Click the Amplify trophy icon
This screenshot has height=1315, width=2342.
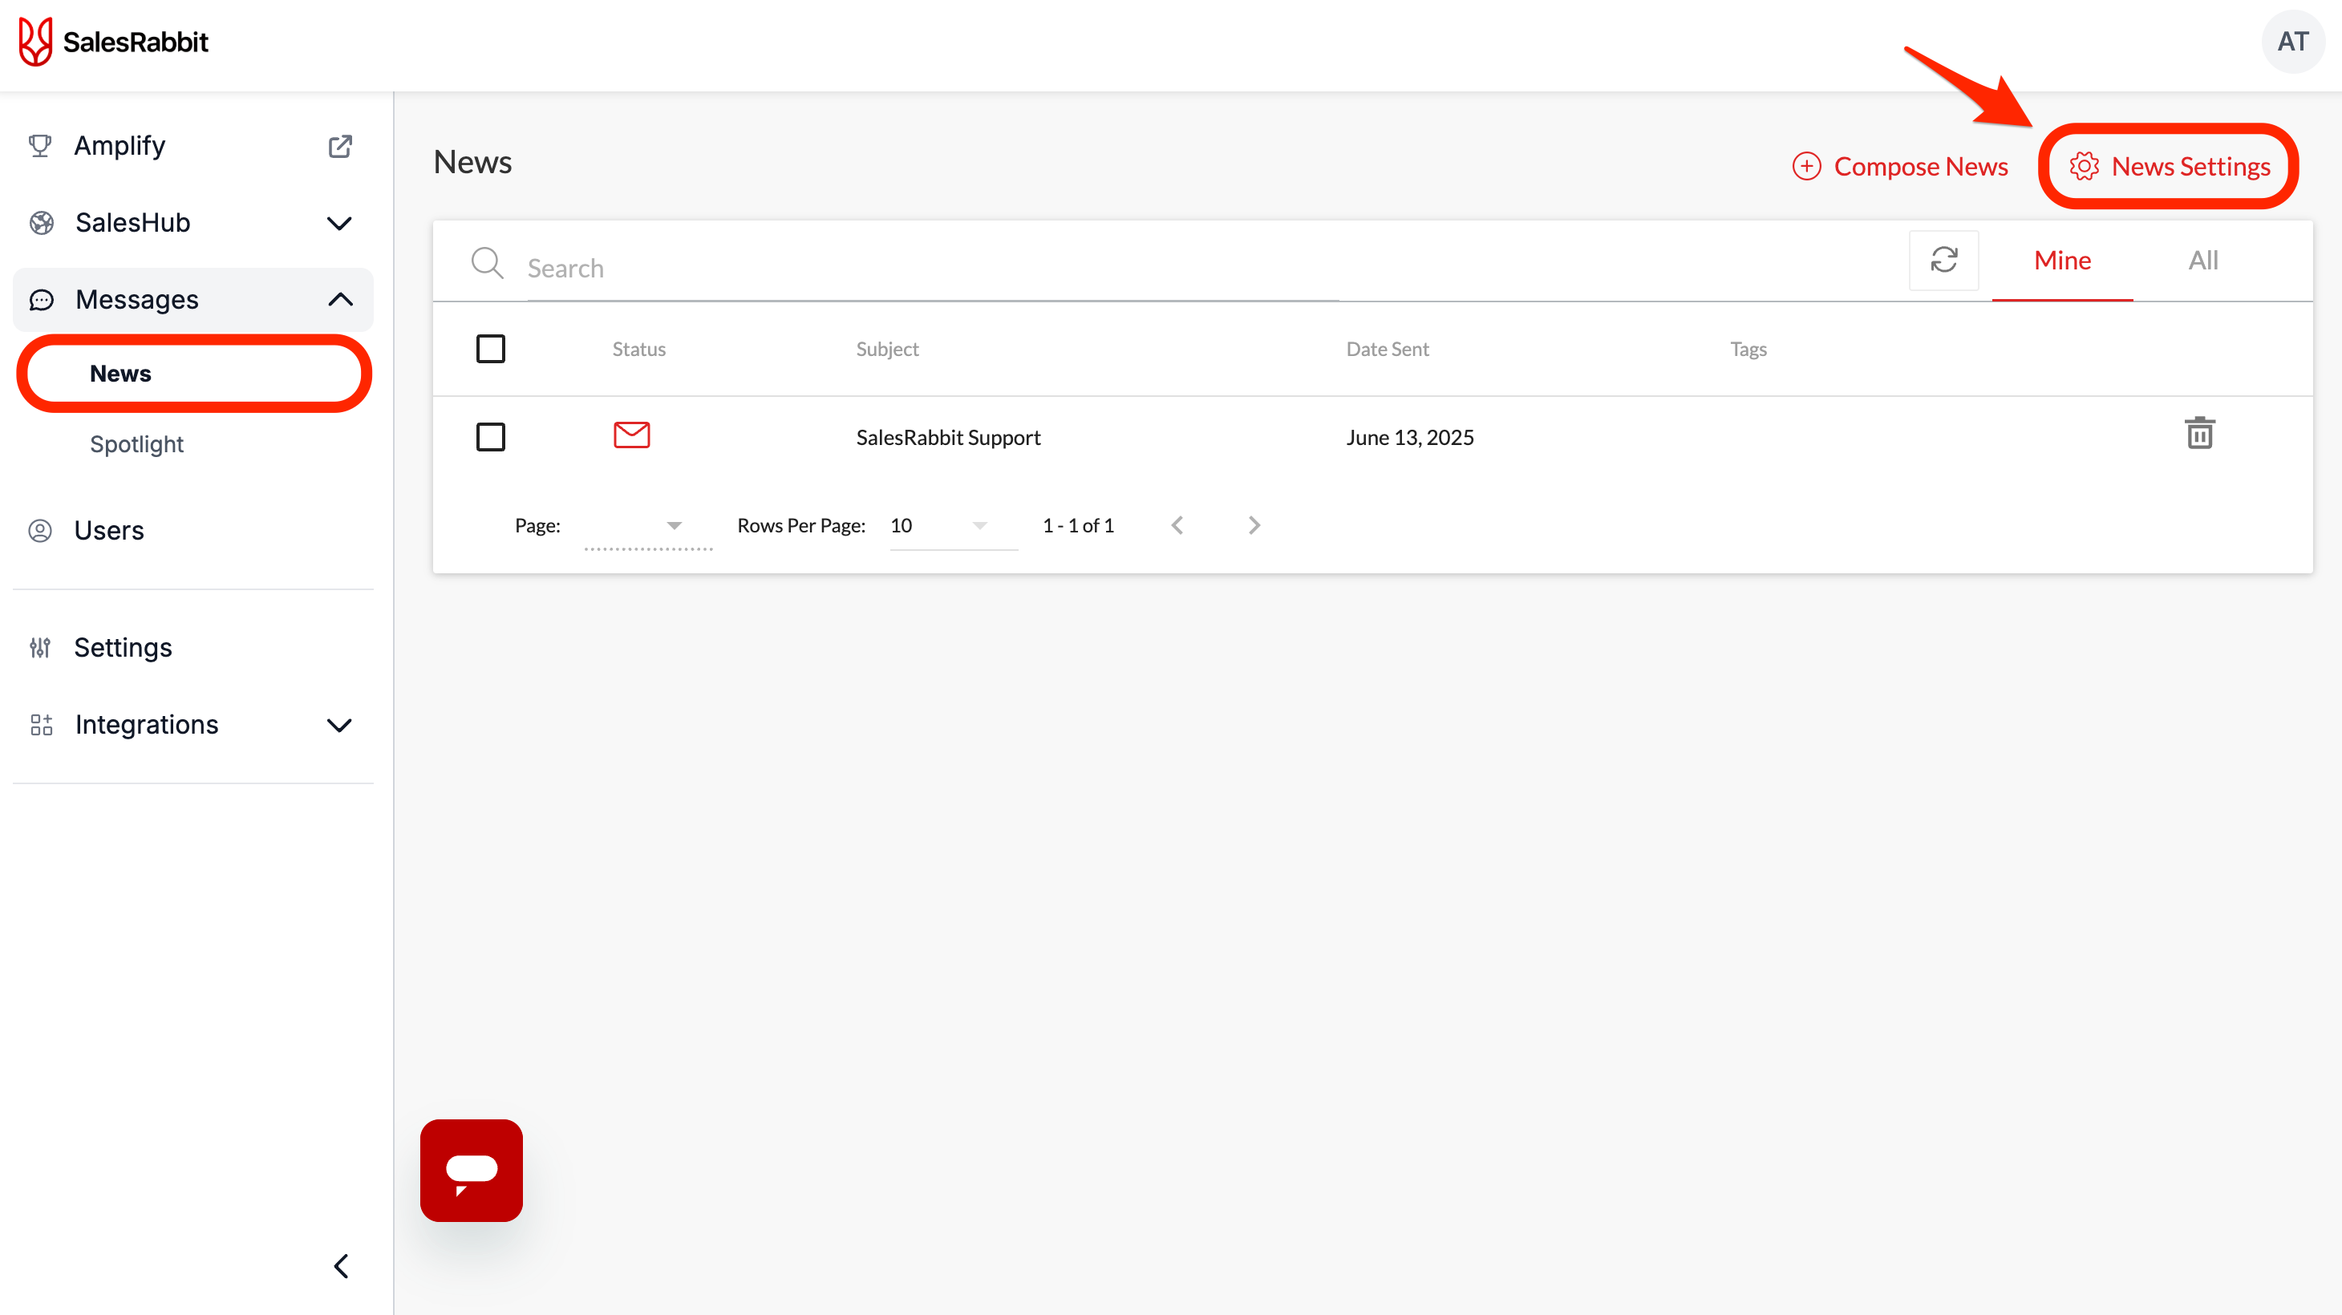tap(40, 145)
